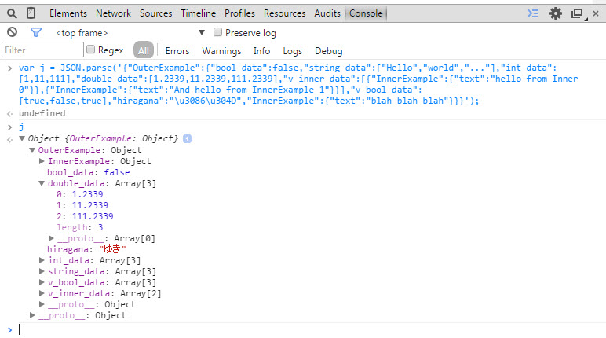This screenshot has height=338, width=606.
Task: Click the Filter text input
Action: click(x=42, y=50)
